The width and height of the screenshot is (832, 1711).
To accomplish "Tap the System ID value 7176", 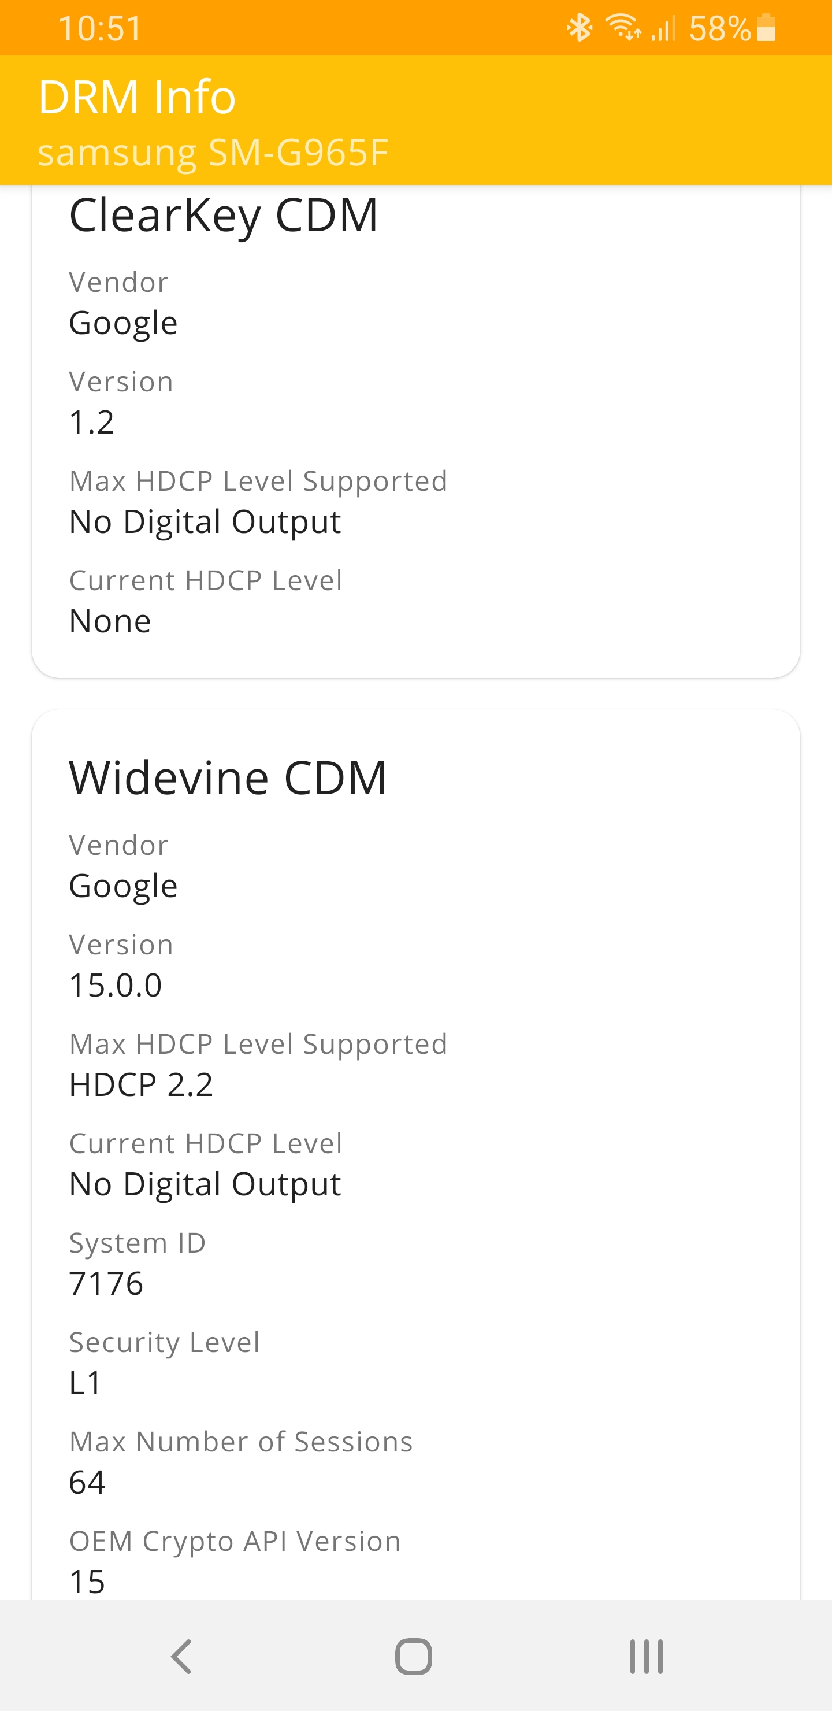I will click(107, 1284).
